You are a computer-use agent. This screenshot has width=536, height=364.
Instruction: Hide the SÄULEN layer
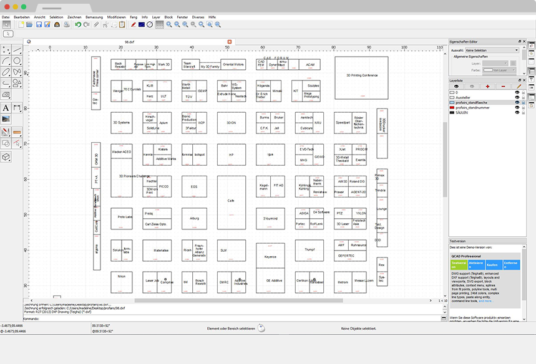pos(517,112)
